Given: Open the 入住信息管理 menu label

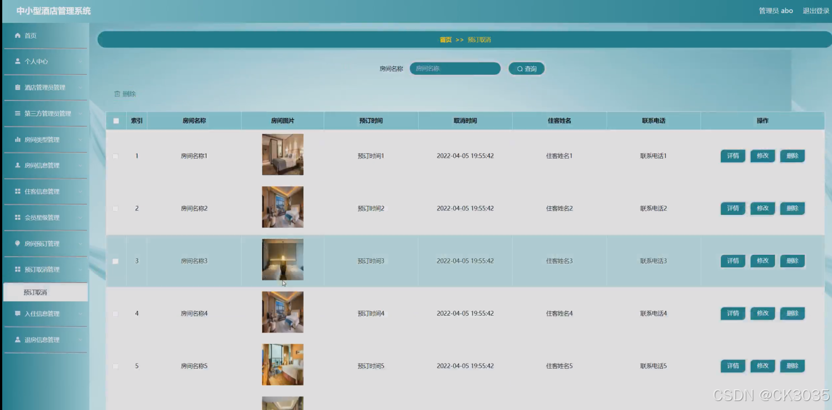Looking at the screenshot, I should click(42, 313).
